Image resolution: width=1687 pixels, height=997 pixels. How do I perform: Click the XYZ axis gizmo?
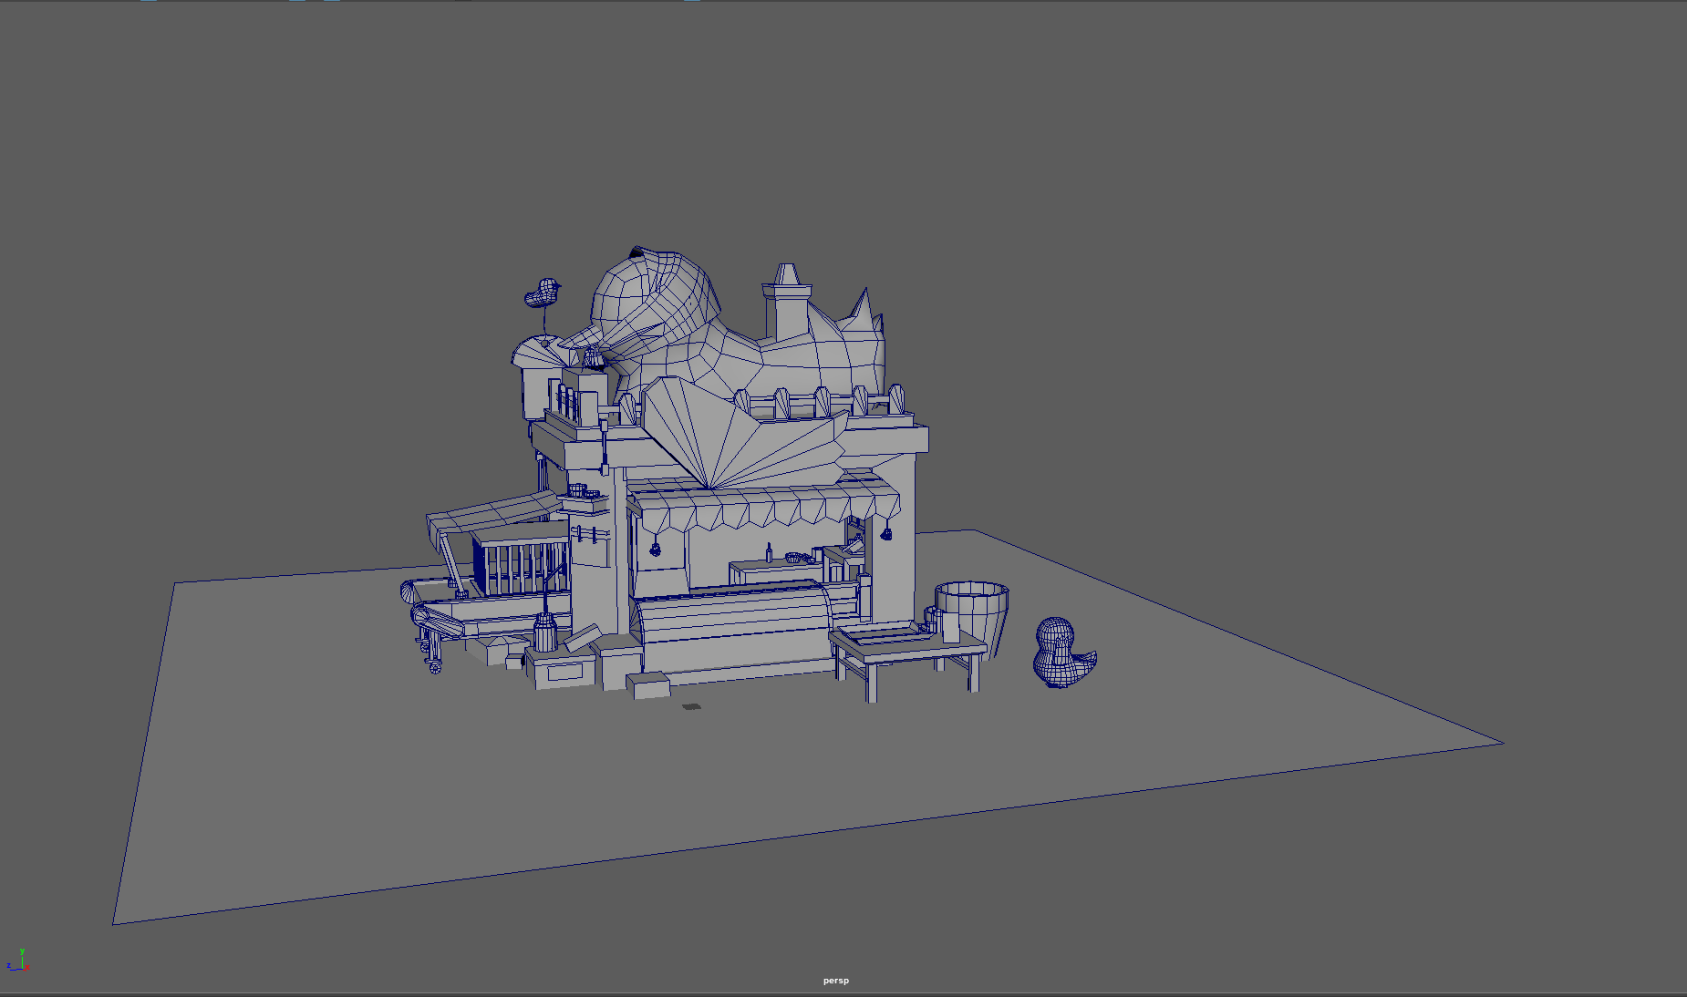click(18, 961)
